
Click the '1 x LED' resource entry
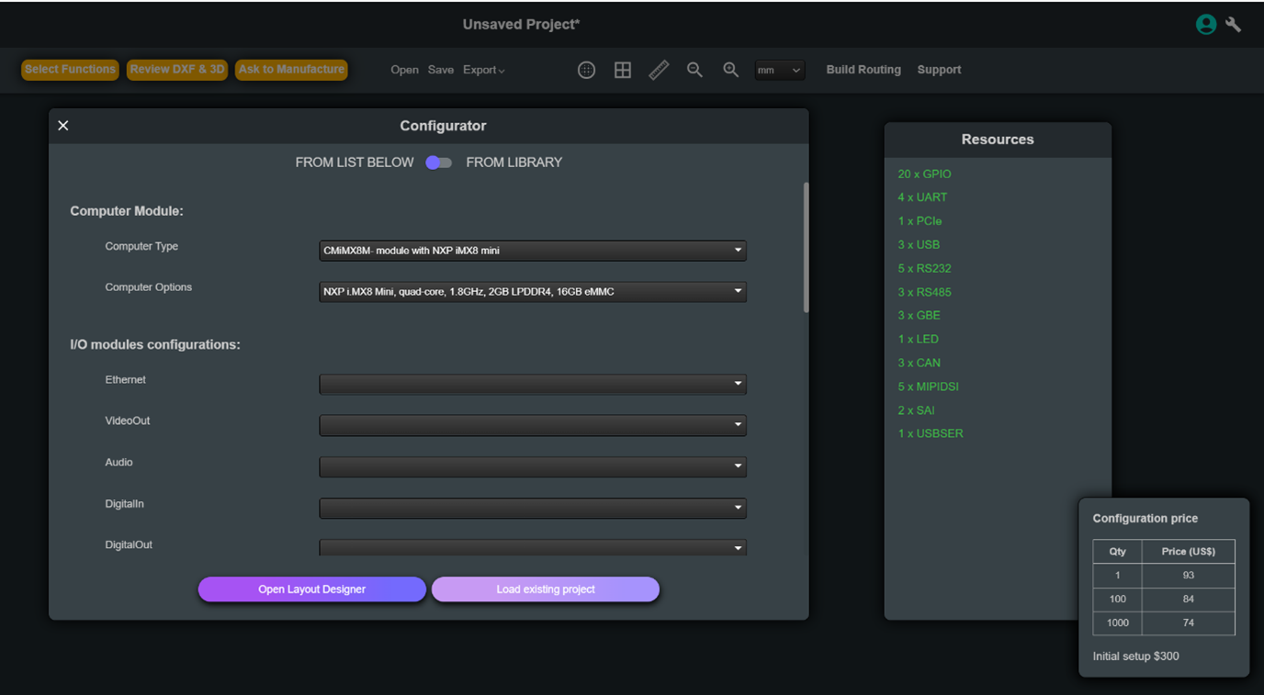(918, 339)
